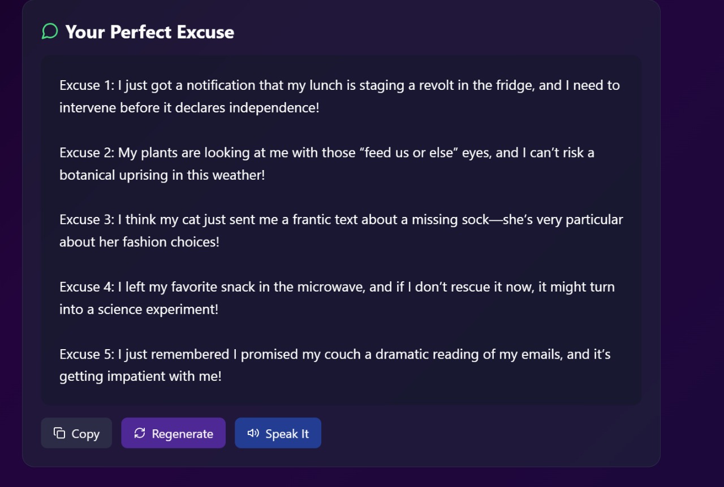724x487 pixels.
Task: Click the "Excuse 5:" label
Action: (87, 354)
